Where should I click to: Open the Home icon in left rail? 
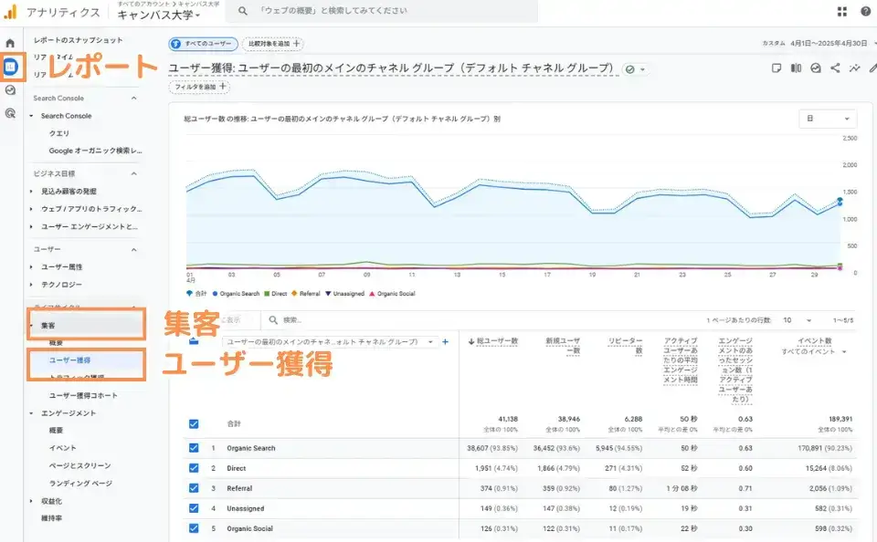coord(10,43)
